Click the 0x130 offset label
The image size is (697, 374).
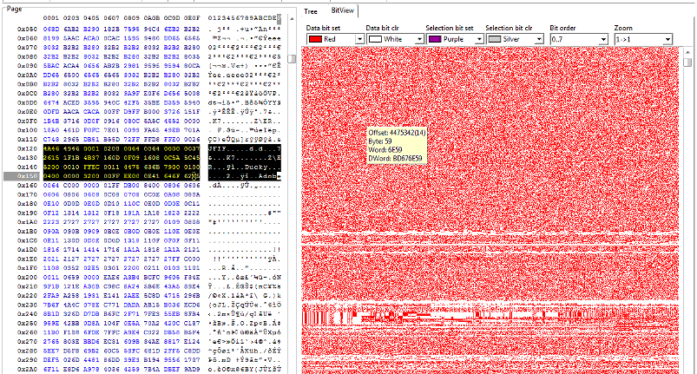(x=27, y=158)
